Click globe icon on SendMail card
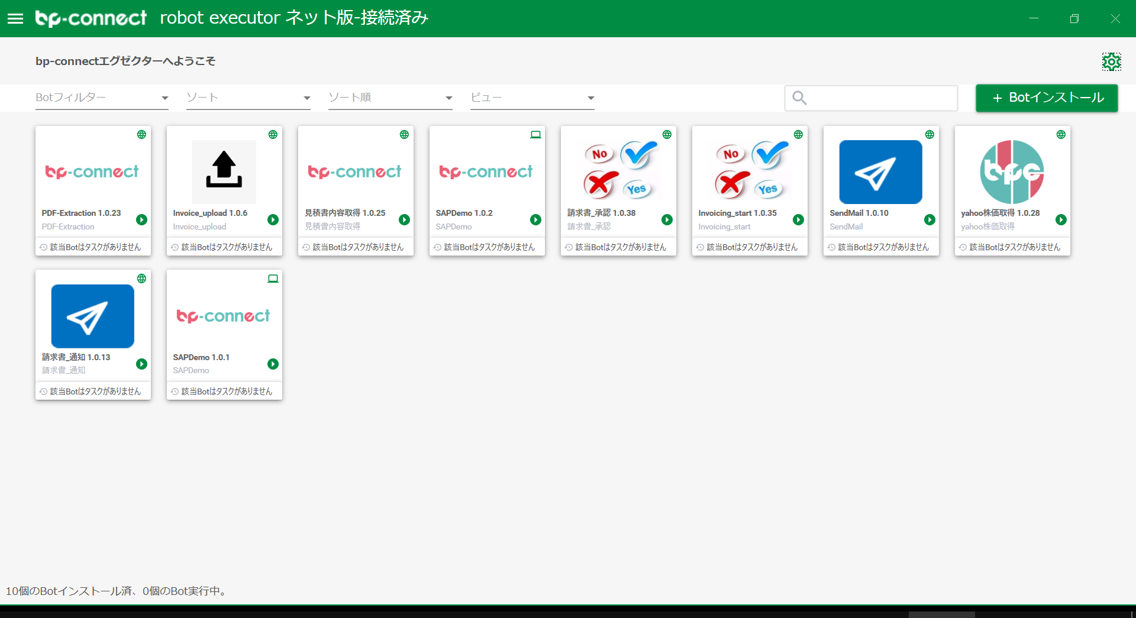 pos(930,134)
